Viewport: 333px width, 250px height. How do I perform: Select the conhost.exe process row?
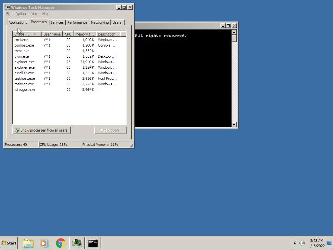pos(69,45)
